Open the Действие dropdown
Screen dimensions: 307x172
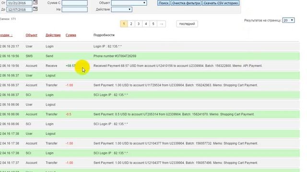click(121, 10)
